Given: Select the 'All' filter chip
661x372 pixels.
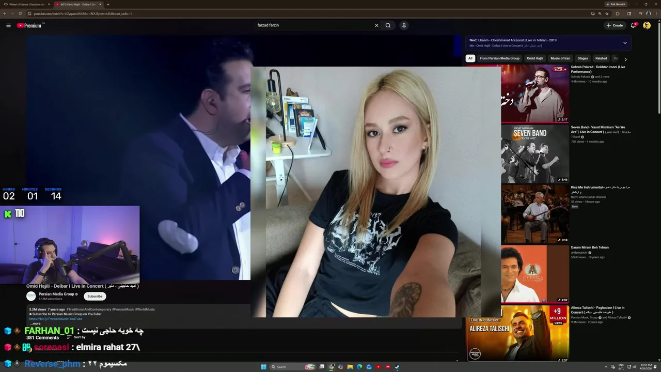Looking at the screenshot, I should [470, 58].
